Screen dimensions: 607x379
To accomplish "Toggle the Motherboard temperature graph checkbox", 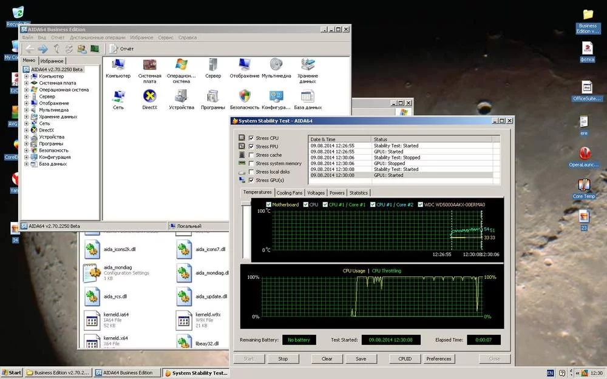I will coord(269,204).
